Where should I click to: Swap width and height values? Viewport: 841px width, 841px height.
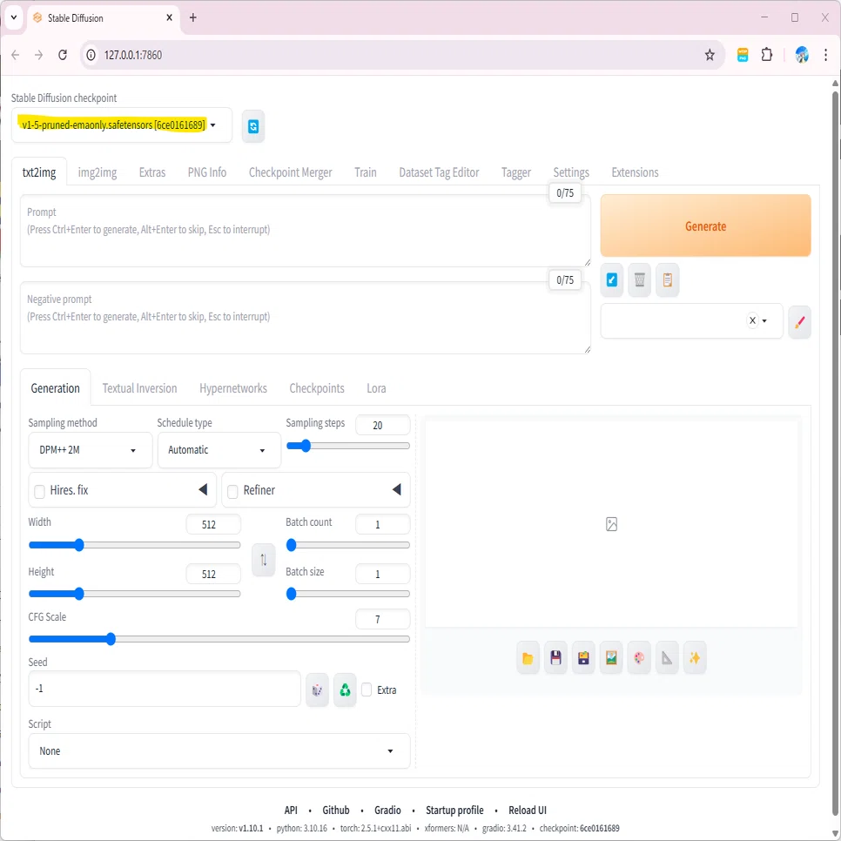pyautogui.click(x=263, y=560)
